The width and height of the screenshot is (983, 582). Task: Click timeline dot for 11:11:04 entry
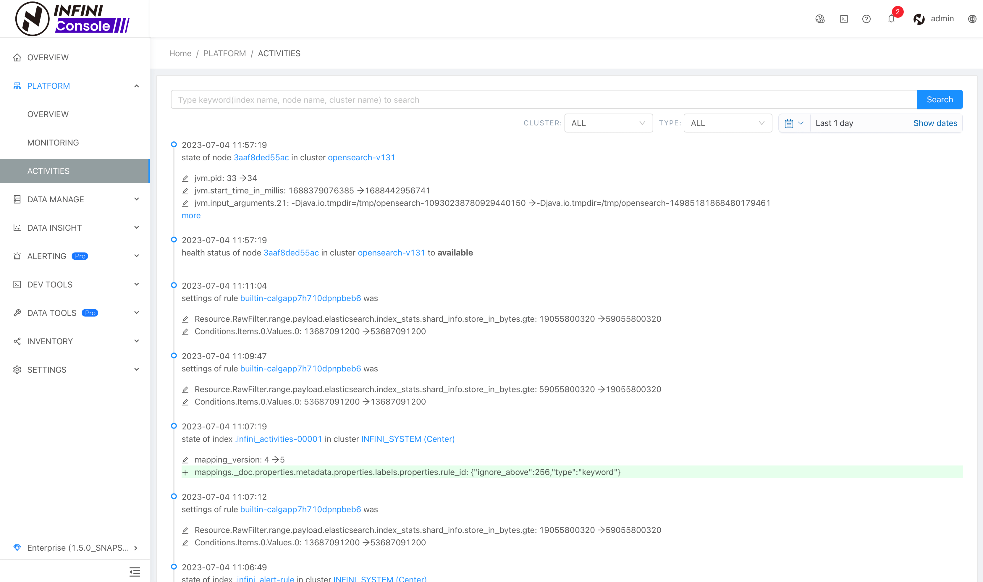174,285
